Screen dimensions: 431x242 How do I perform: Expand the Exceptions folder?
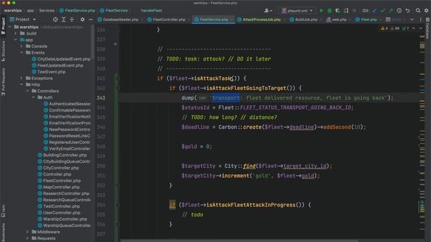click(x=22, y=78)
